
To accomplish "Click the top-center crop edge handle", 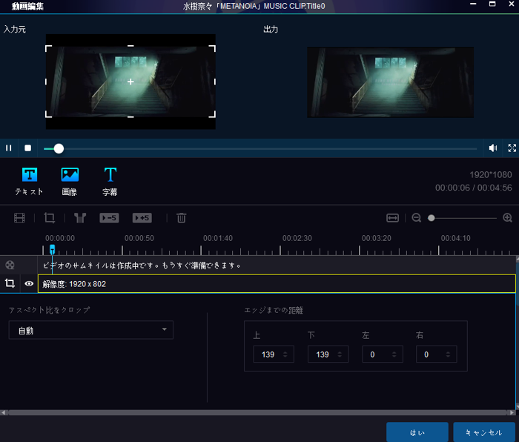I will click(x=130, y=46).
